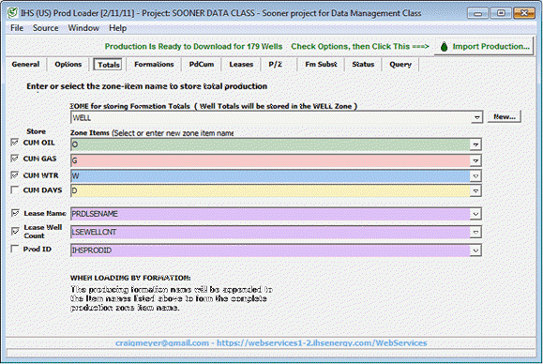Image resolution: width=543 pixels, height=364 pixels.
Task: Expand the PRDLSENAME lease name dropdown
Action: [x=475, y=214]
